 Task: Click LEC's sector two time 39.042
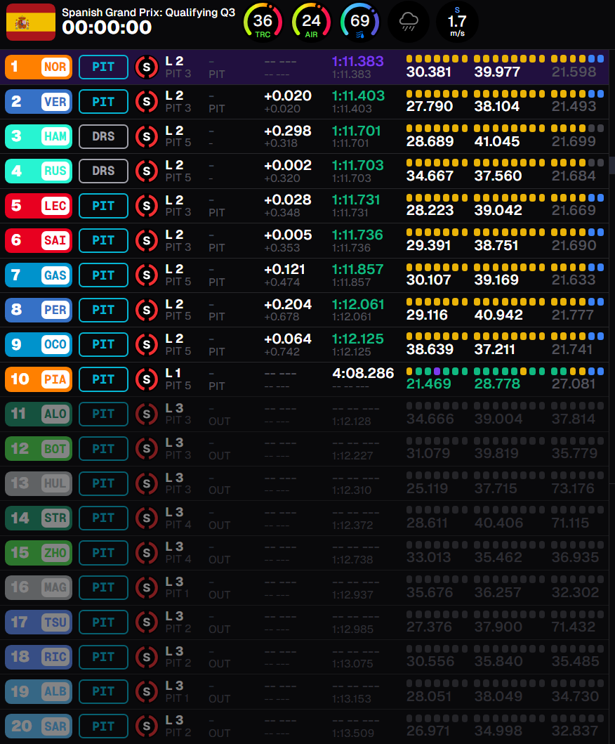coord(498,211)
